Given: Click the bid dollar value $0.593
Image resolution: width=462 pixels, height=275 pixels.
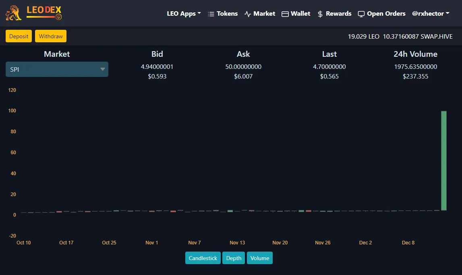Looking at the screenshot, I should [x=157, y=76].
